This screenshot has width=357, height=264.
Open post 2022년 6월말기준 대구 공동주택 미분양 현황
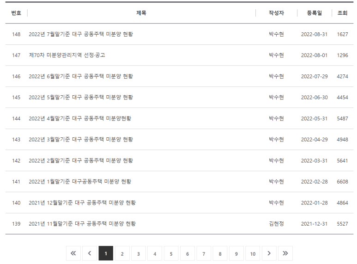(81, 76)
